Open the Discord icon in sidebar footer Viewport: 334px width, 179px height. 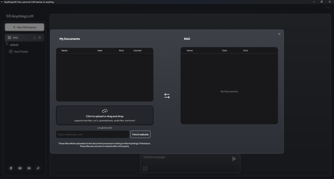point(29,168)
